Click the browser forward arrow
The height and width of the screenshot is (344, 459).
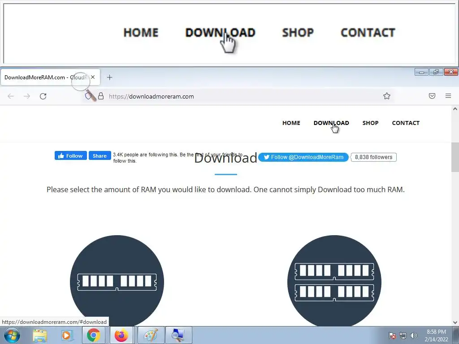[x=26, y=96]
